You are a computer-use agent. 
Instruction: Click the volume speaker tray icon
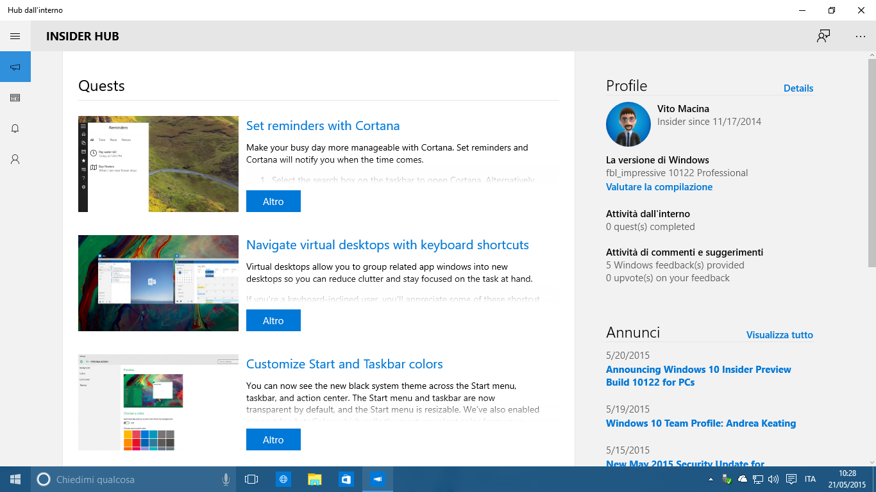click(773, 479)
